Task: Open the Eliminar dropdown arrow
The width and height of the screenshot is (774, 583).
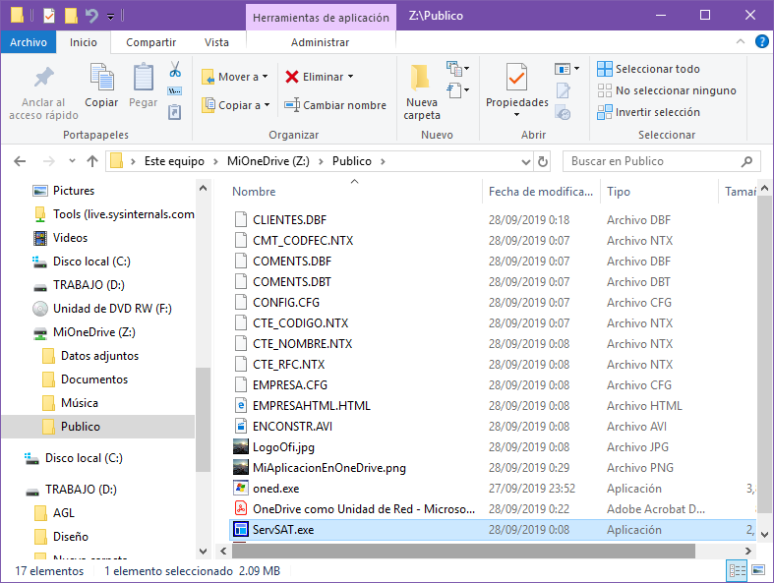Action: coord(350,77)
